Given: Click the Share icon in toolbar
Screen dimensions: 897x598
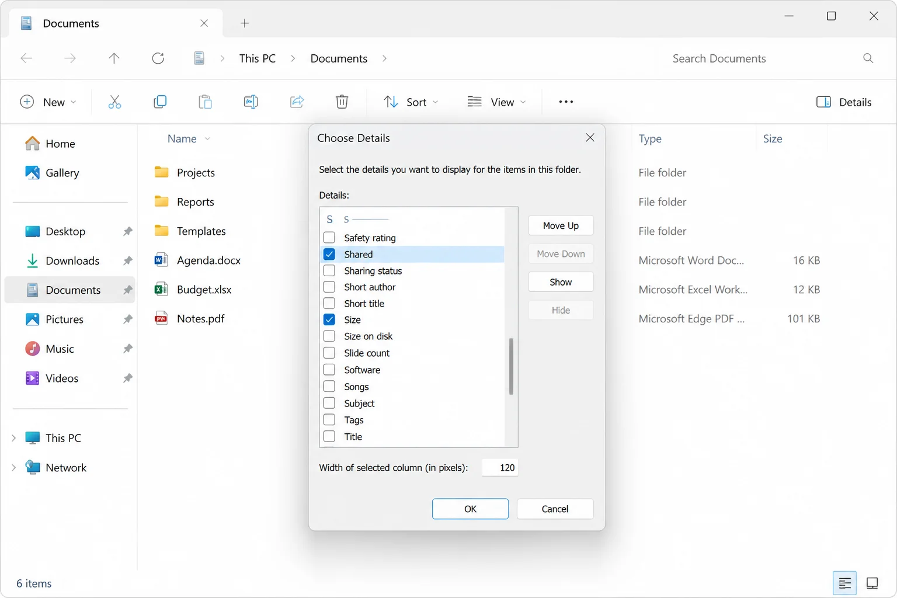Looking at the screenshot, I should coord(297,102).
